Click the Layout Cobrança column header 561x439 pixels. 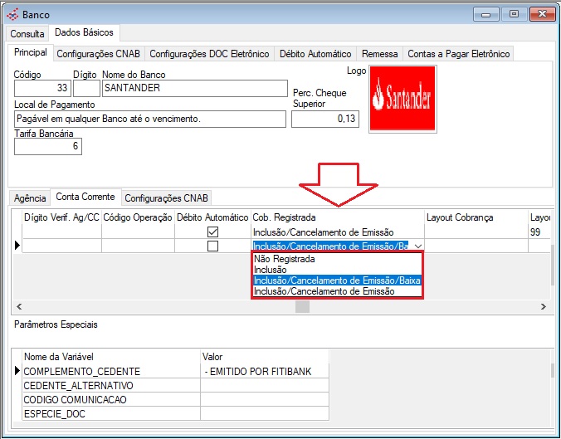(x=461, y=217)
